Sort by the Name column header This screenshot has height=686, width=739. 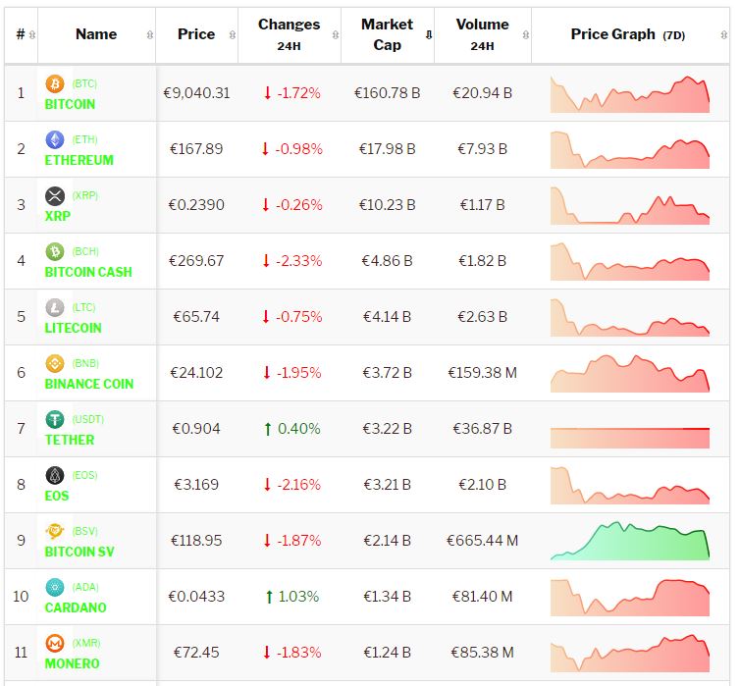[x=96, y=34]
